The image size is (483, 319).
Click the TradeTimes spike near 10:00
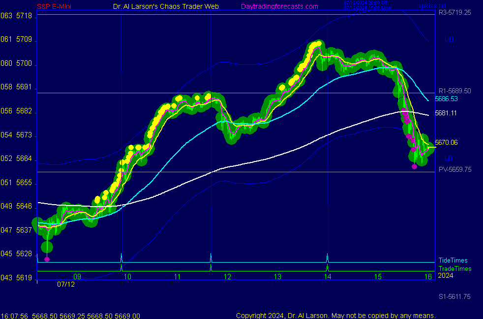[121, 267]
